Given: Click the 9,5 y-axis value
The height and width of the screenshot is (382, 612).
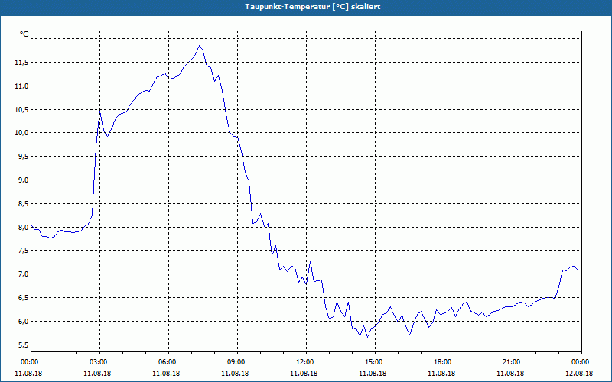Looking at the screenshot, I should (x=23, y=157).
